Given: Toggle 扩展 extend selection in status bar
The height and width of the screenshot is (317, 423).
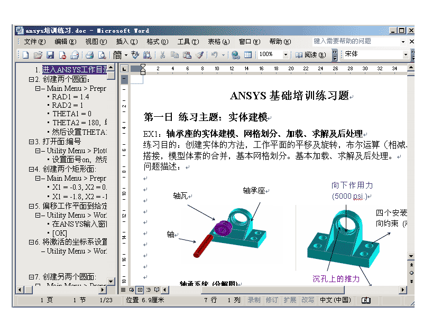Looking at the screenshot, I should coord(290,300).
